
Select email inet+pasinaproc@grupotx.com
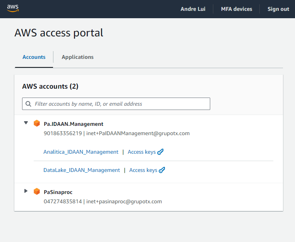pyautogui.click(x=124, y=201)
